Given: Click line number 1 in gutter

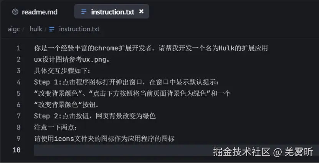Looking at the screenshot, I should point(18,48).
